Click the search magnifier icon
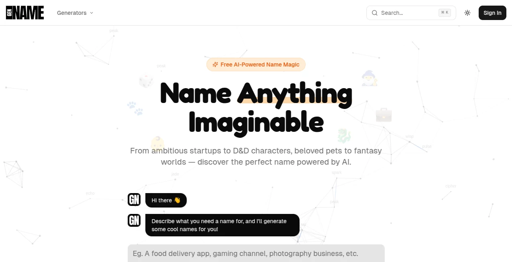The width and height of the screenshot is (512, 262). (375, 13)
